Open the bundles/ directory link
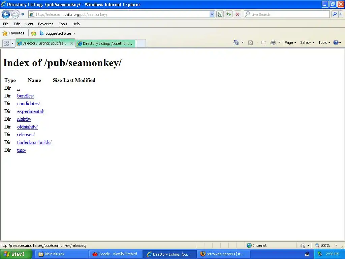345x259 pixels. coord(26,96)
